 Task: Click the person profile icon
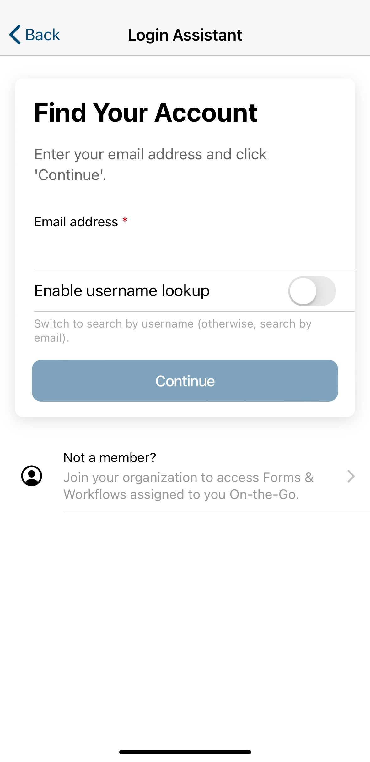pos(31,476)
